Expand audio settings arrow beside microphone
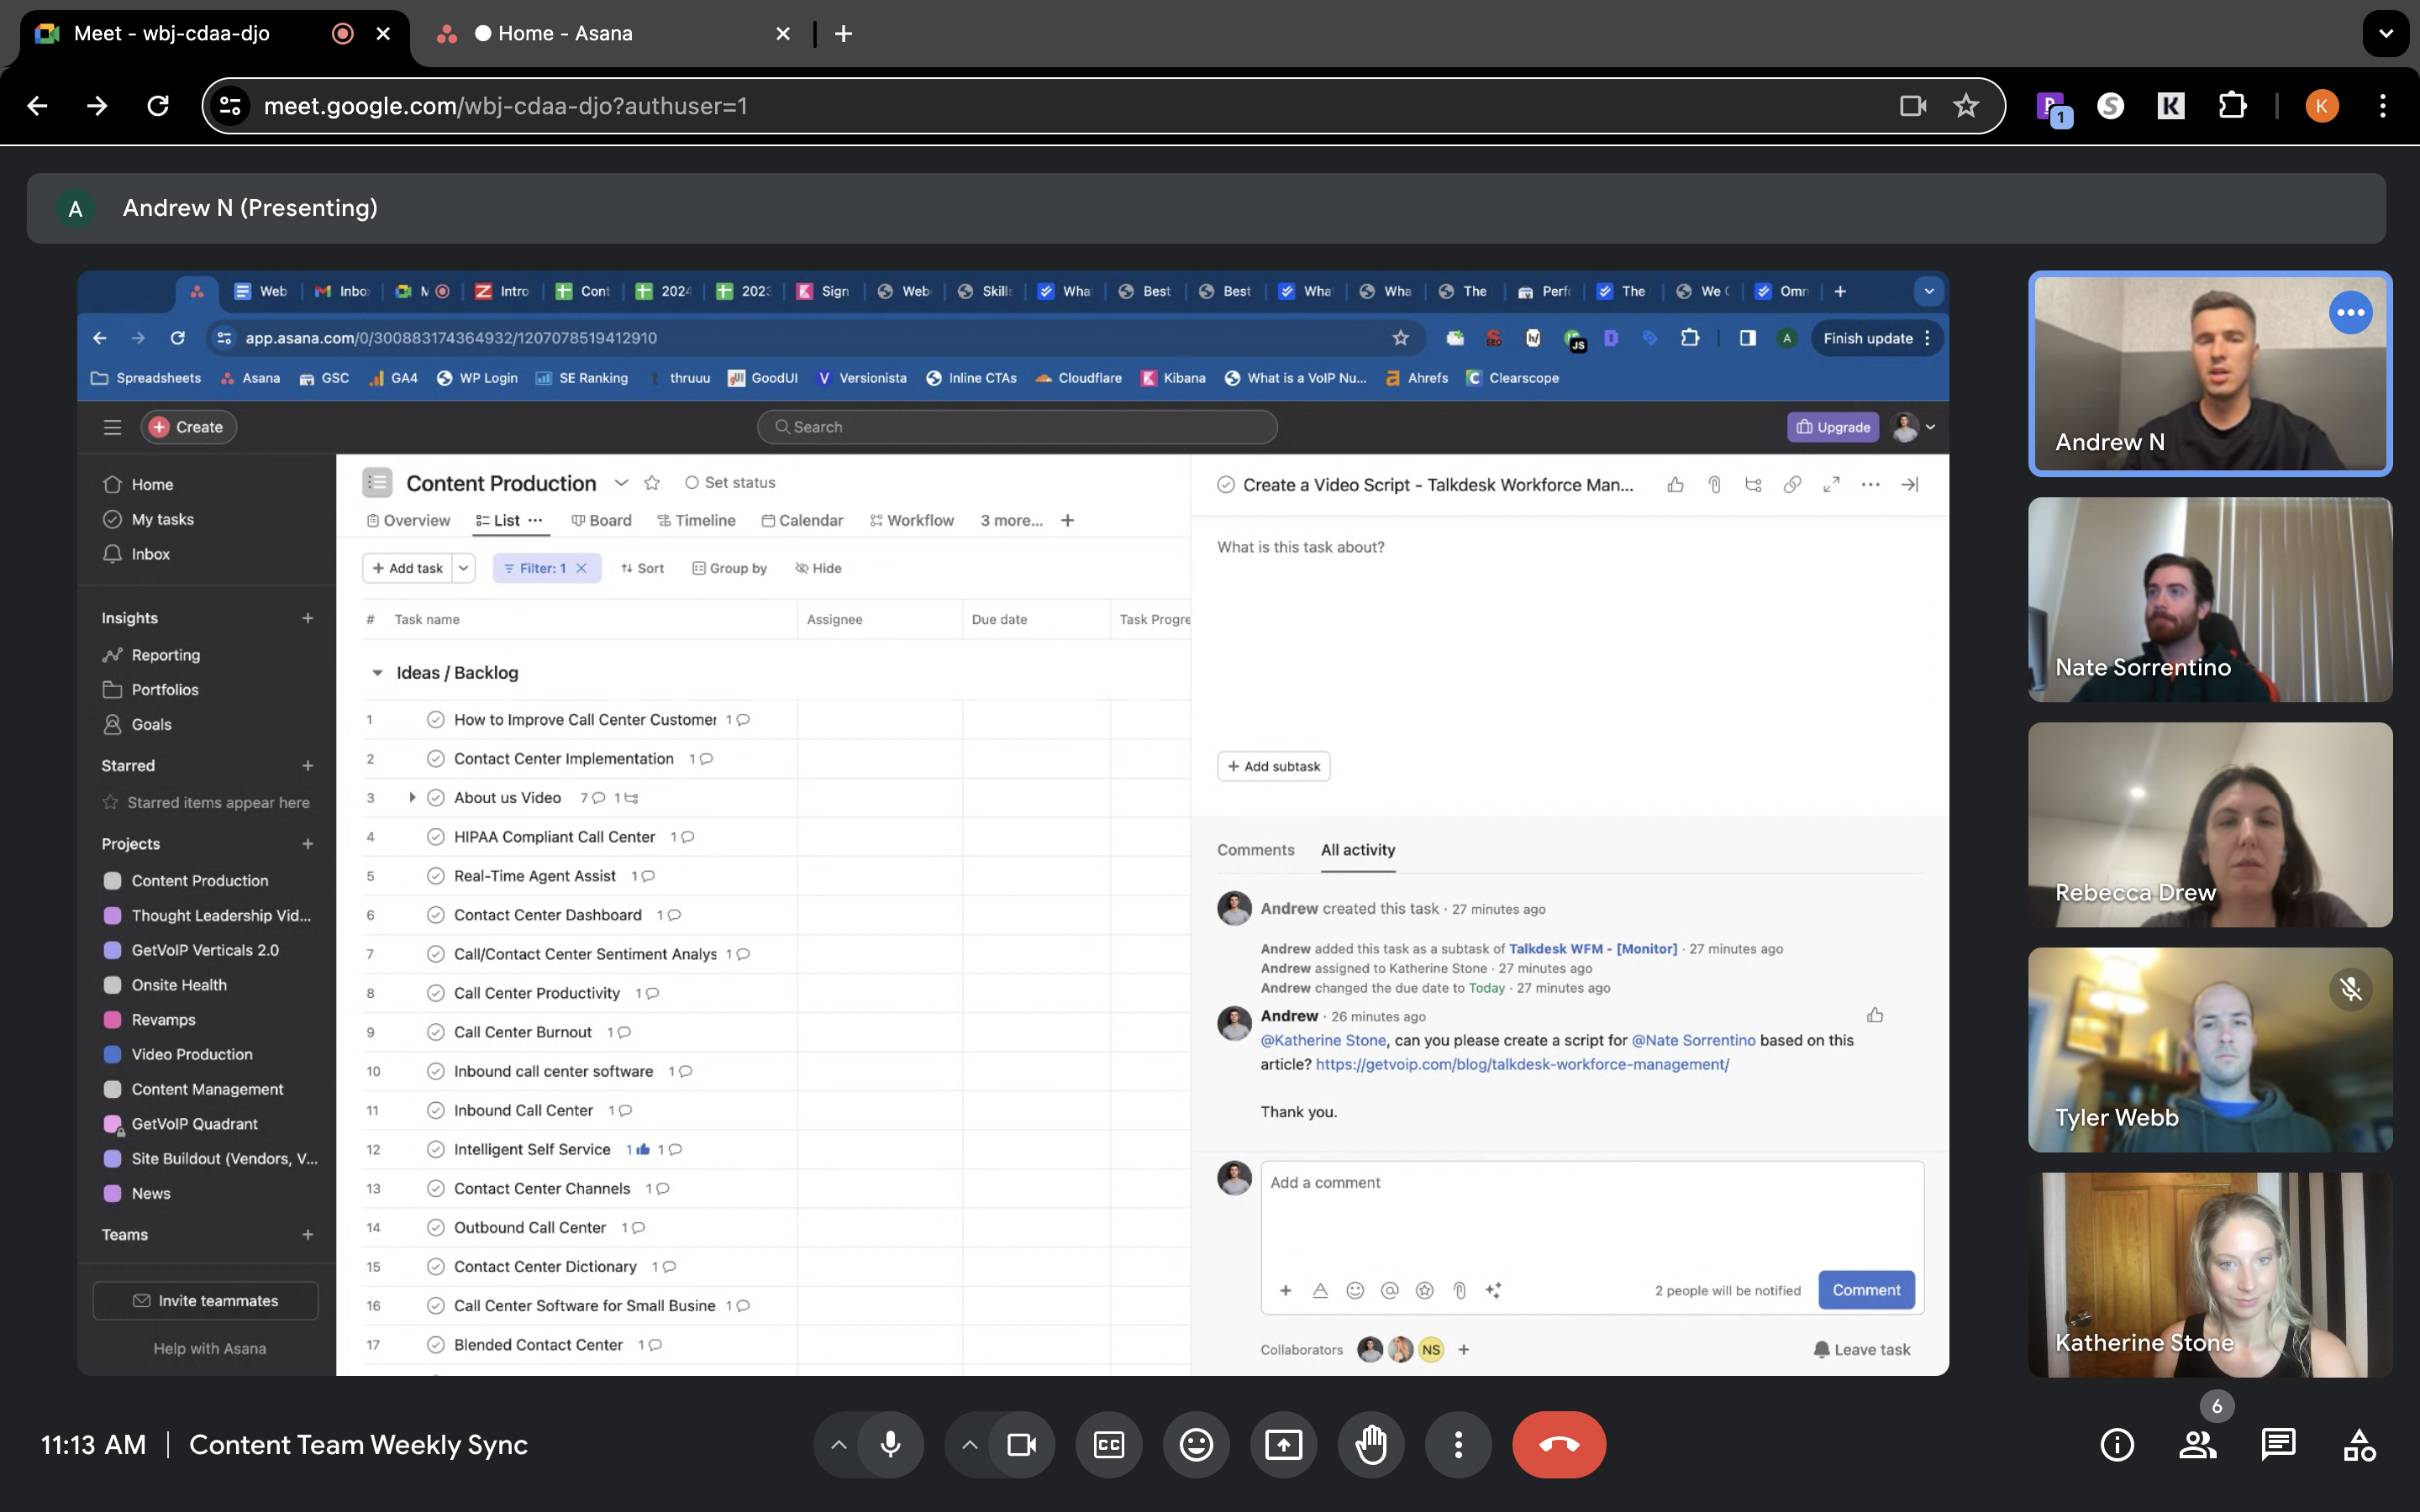This screenshot has height=1512, width=2420. coord(838,1444)
